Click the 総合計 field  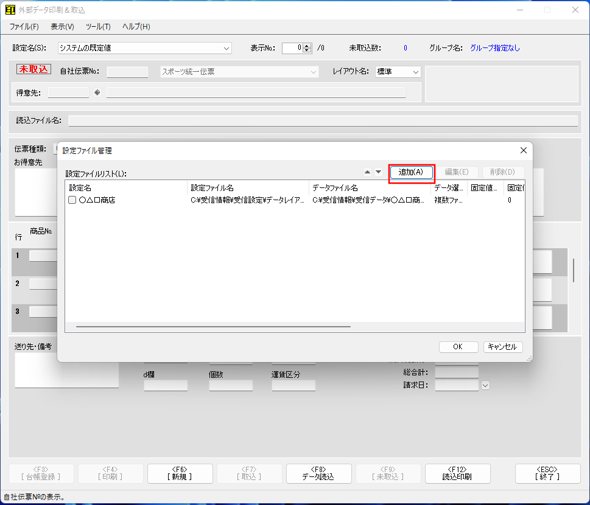(457, 372)
